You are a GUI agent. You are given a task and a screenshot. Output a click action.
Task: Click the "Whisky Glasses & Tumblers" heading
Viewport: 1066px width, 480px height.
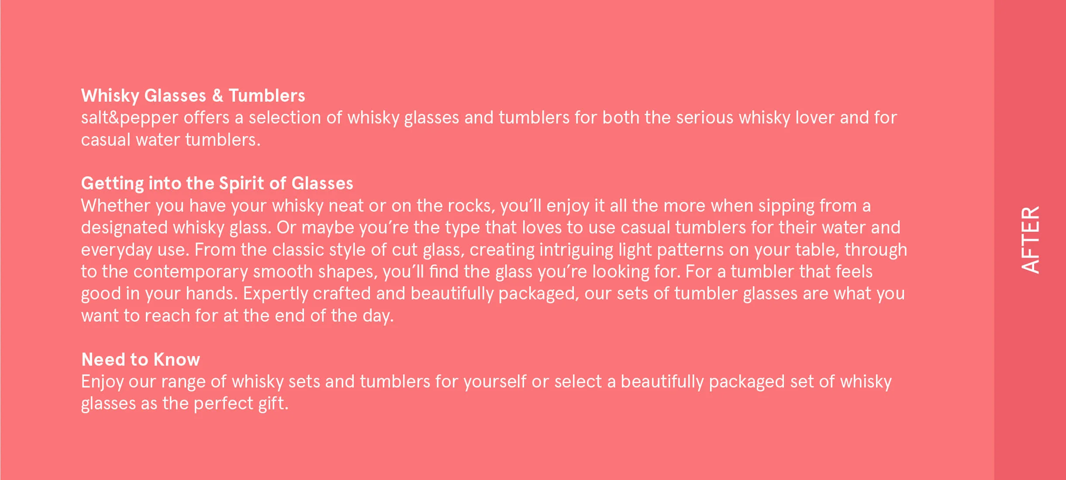pyautogui.click(x=193, y=96)
